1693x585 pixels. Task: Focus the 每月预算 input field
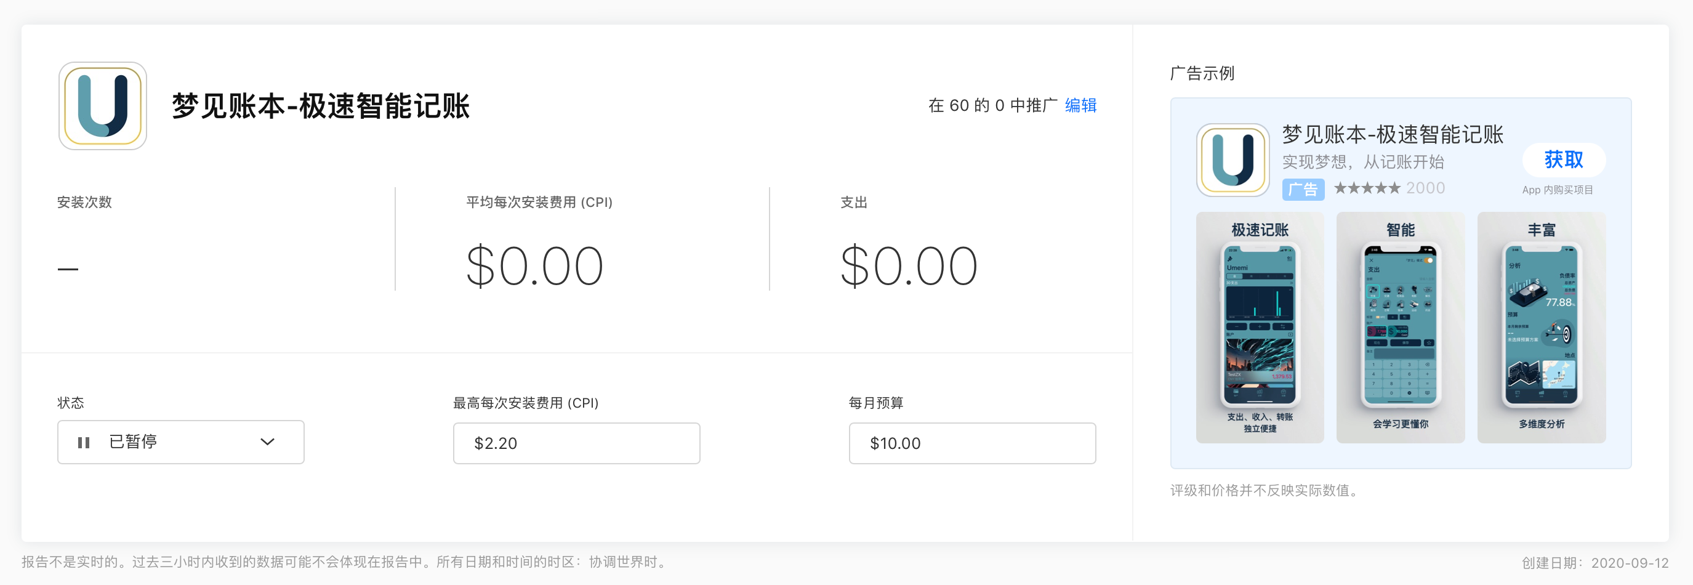tap(972, 443)
